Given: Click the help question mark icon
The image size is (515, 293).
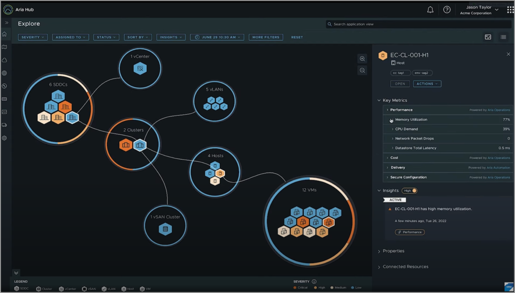Looking at the screenshot, I should tap(447, 9).
